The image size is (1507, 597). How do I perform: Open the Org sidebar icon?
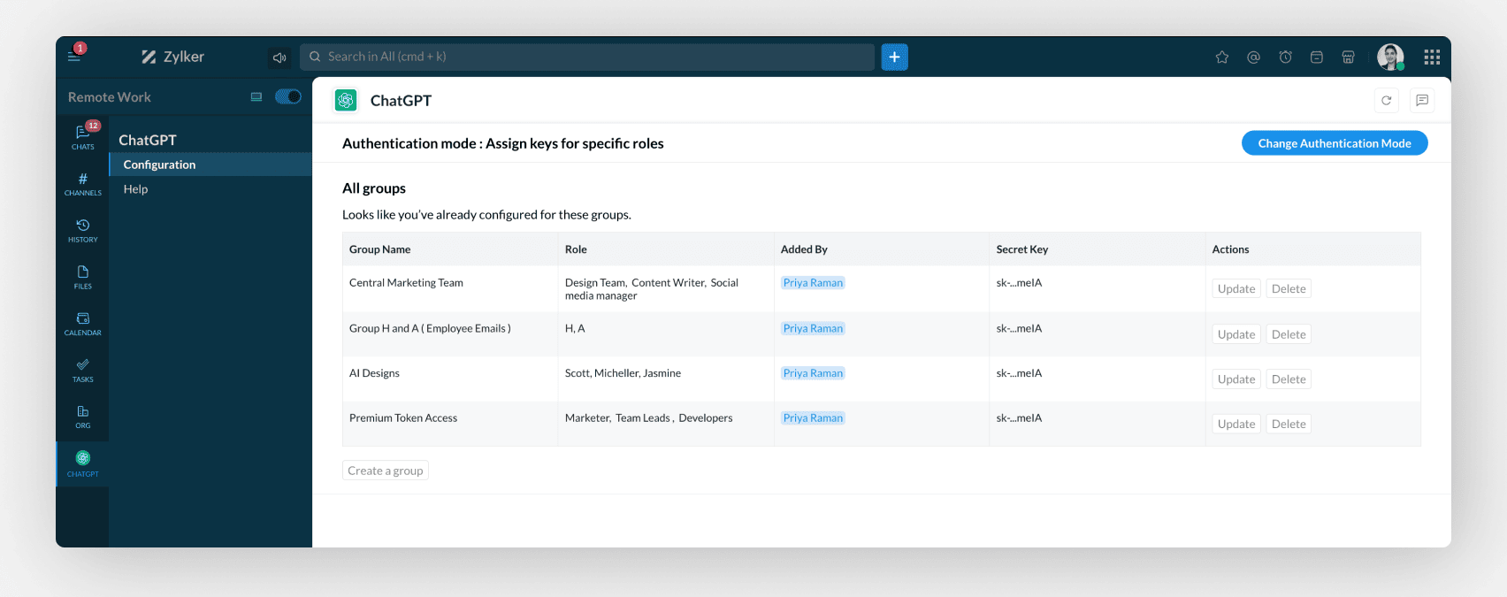pos(82,417)
